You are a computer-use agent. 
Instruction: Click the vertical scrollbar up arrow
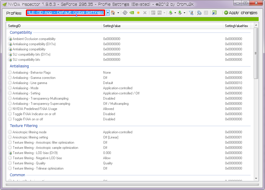(x=256, y=25)
